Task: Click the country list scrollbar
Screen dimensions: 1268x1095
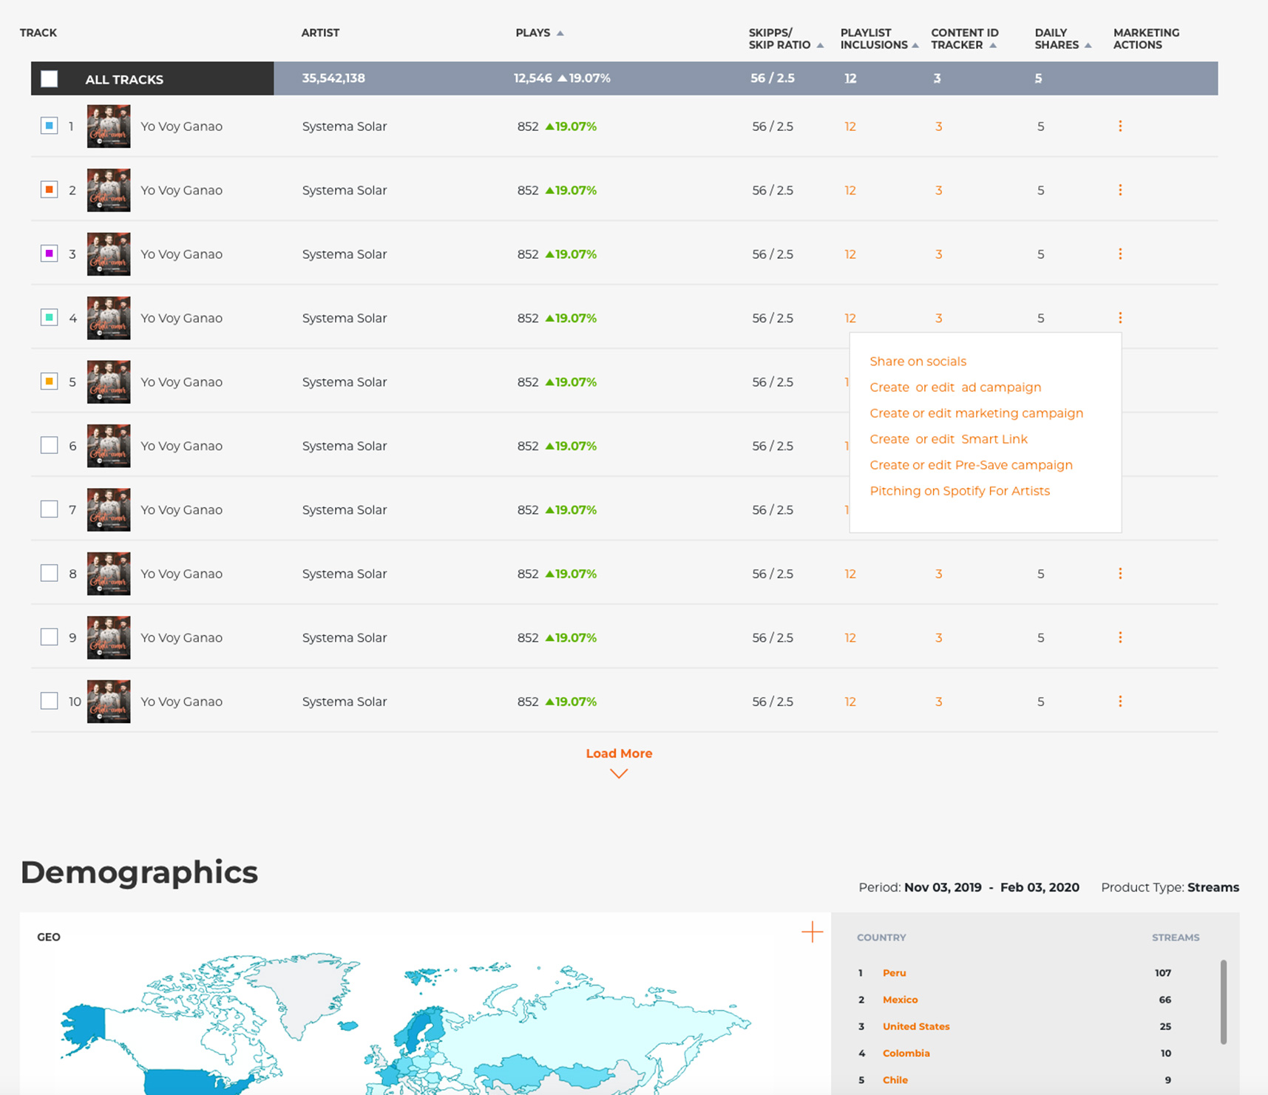Action: point(1224,1002)
